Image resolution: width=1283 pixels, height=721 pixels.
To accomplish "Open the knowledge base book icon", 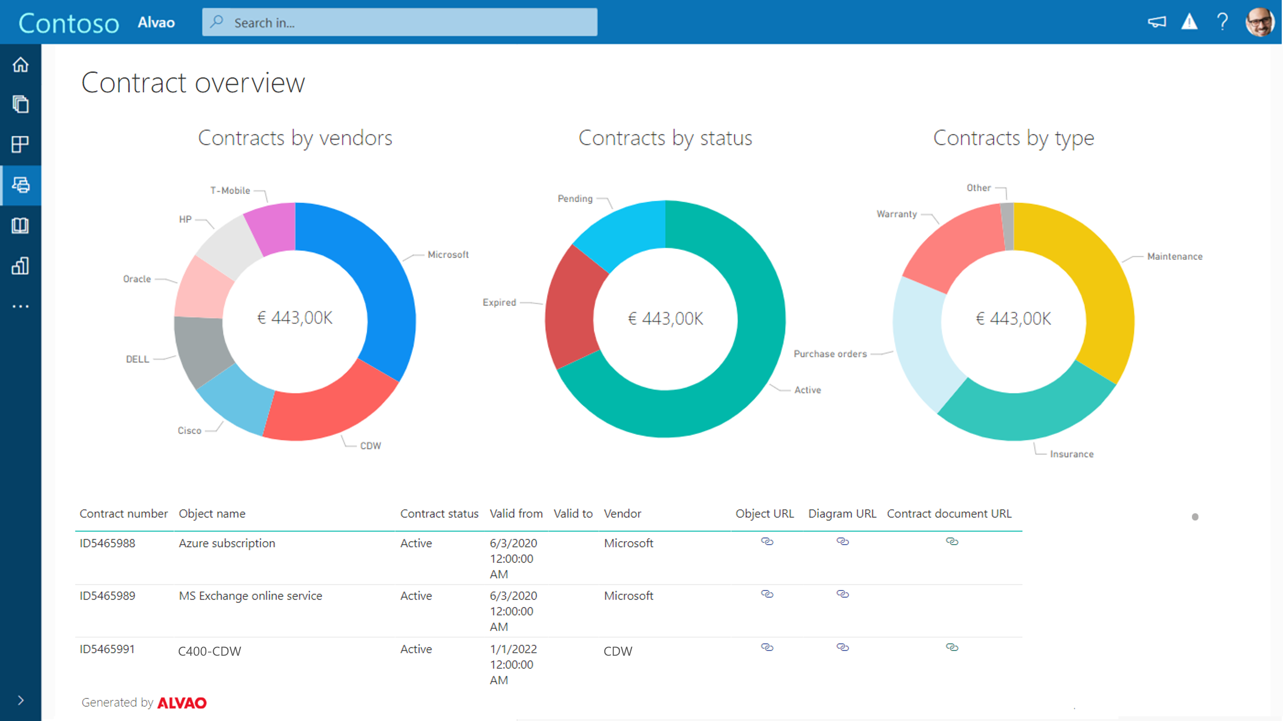I will pyautogui.click(x=20, y=225).
